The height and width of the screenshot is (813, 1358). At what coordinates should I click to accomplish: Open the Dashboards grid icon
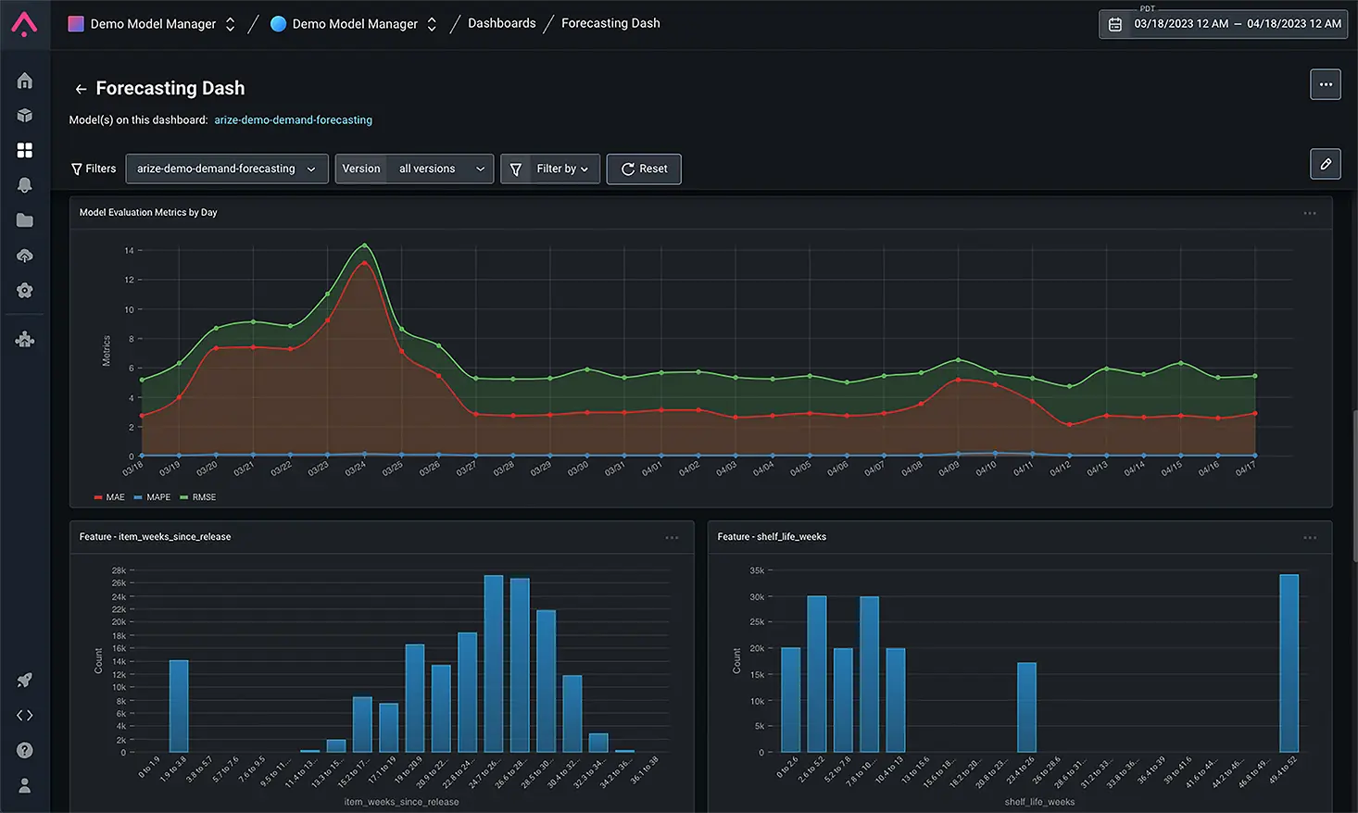point(25,150)
